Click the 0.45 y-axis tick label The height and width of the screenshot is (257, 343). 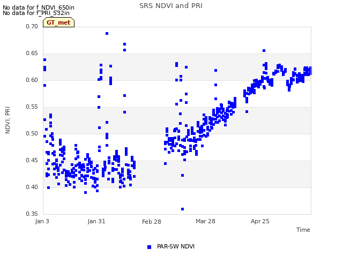tap(32, 161)
